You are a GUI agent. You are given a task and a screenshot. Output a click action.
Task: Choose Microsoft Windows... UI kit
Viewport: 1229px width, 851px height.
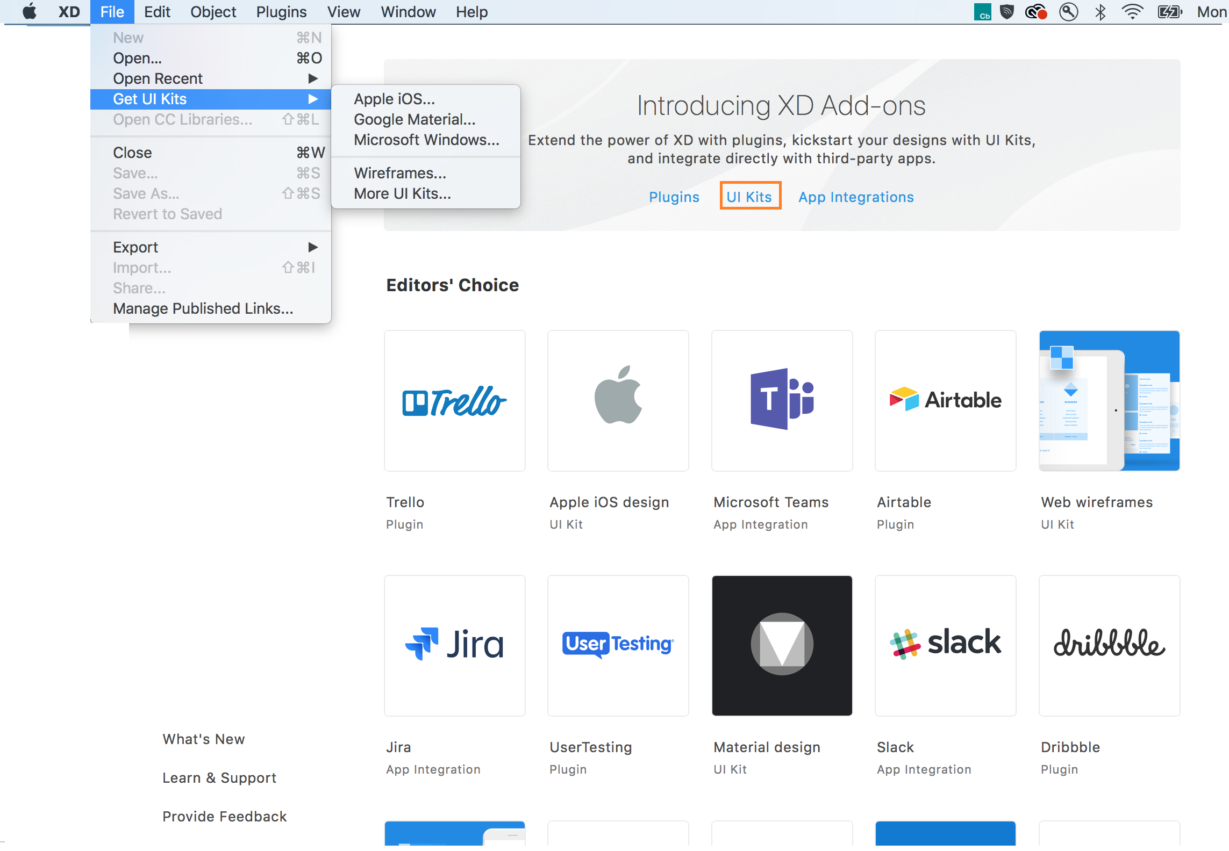426,140
